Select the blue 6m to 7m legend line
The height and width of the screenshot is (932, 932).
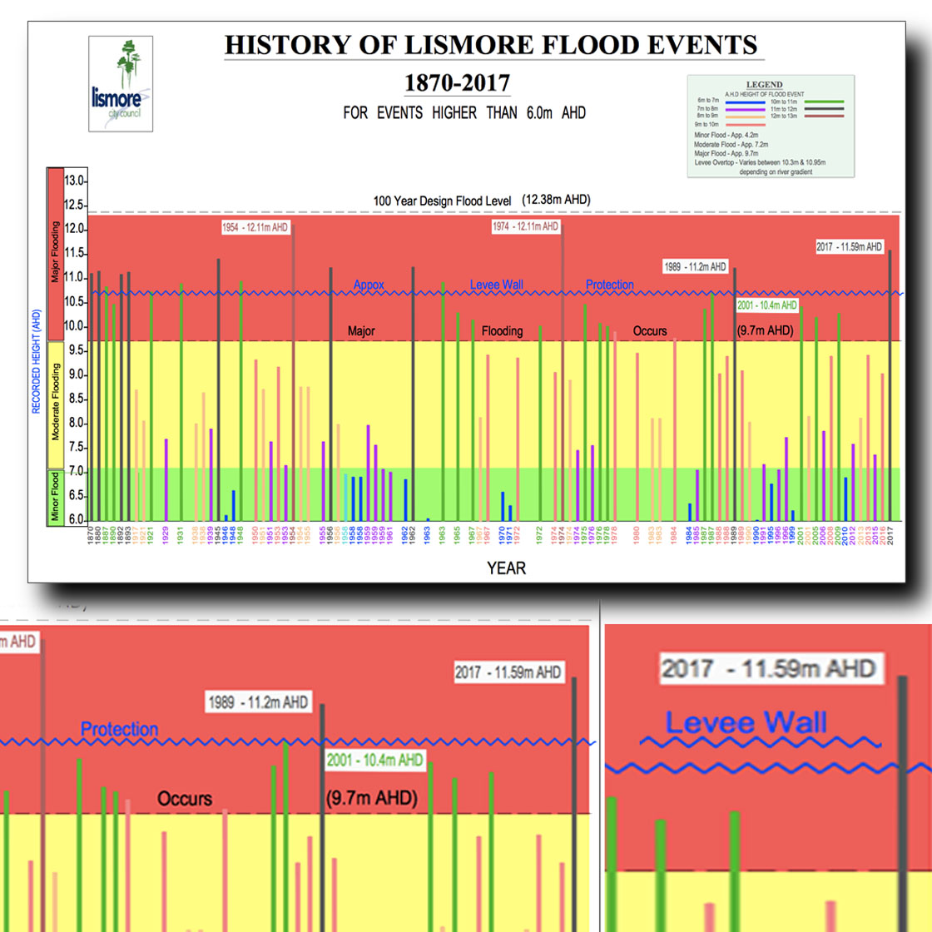pyautogui.click(x=745, y=102)
